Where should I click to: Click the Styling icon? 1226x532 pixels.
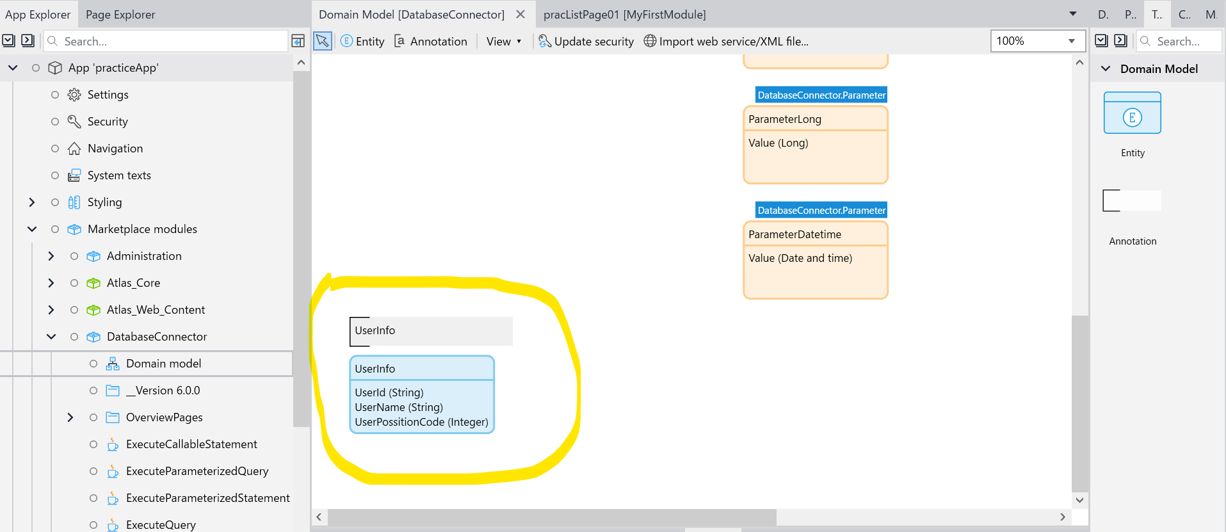(74, 202)
